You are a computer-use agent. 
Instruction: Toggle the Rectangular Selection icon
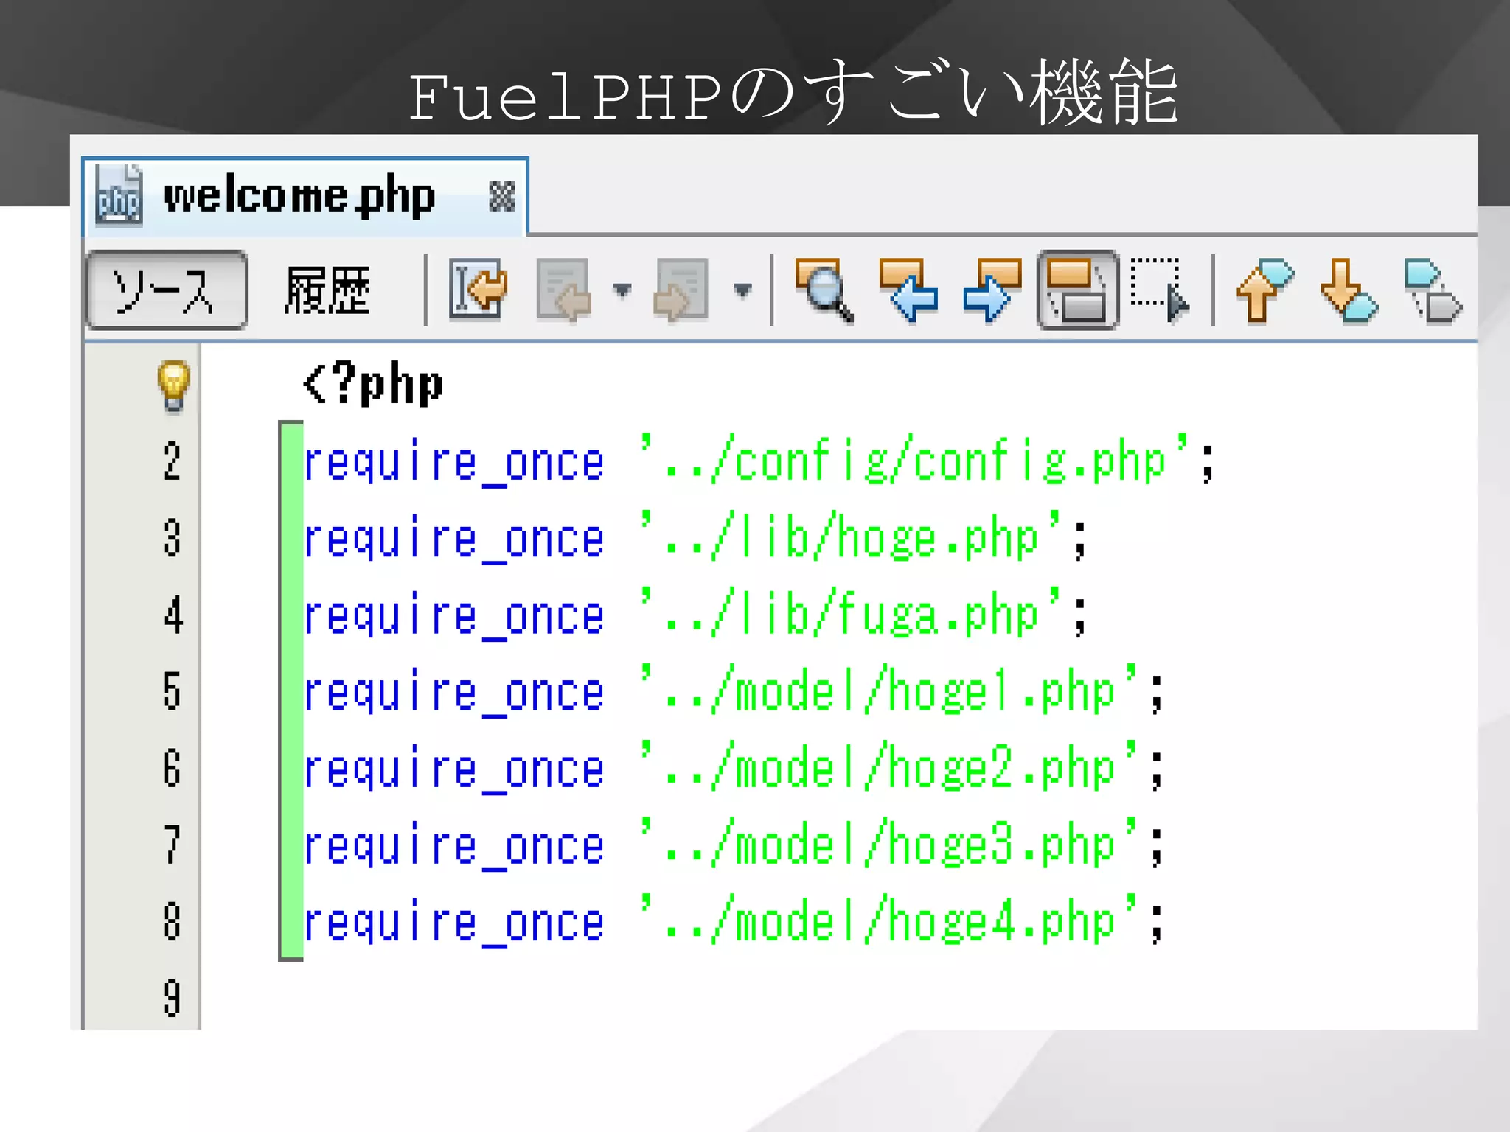[x=1161, y=290]
